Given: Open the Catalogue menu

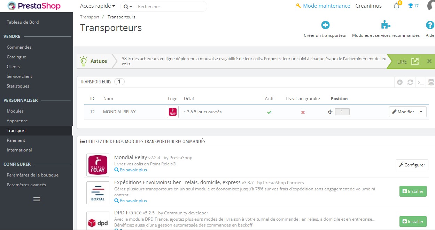Looking at the screenshot, I should [x=16, y=57].
